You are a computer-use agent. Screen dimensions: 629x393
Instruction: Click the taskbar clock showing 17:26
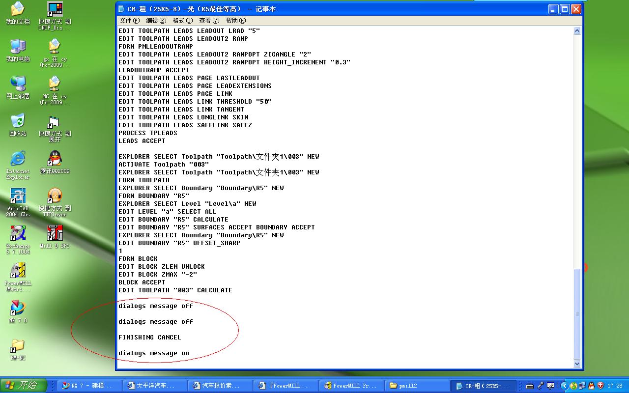[x=615, y=386]
